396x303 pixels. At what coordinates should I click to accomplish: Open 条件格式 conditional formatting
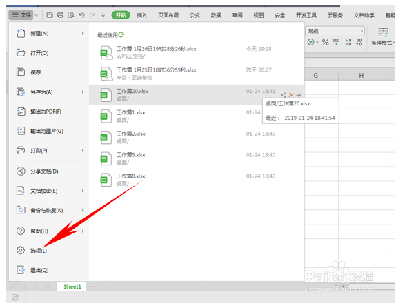[x=383, y=36]
